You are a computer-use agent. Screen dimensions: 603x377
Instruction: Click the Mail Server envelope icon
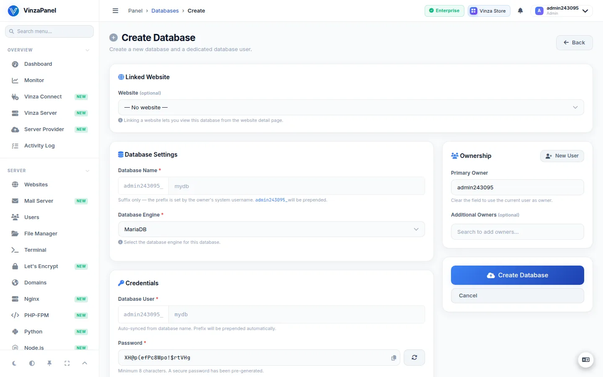pos(15,201)
